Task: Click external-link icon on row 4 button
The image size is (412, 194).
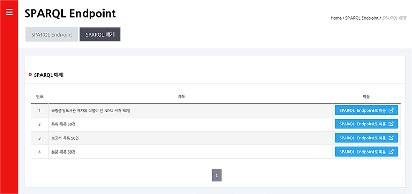Action: 390,152
